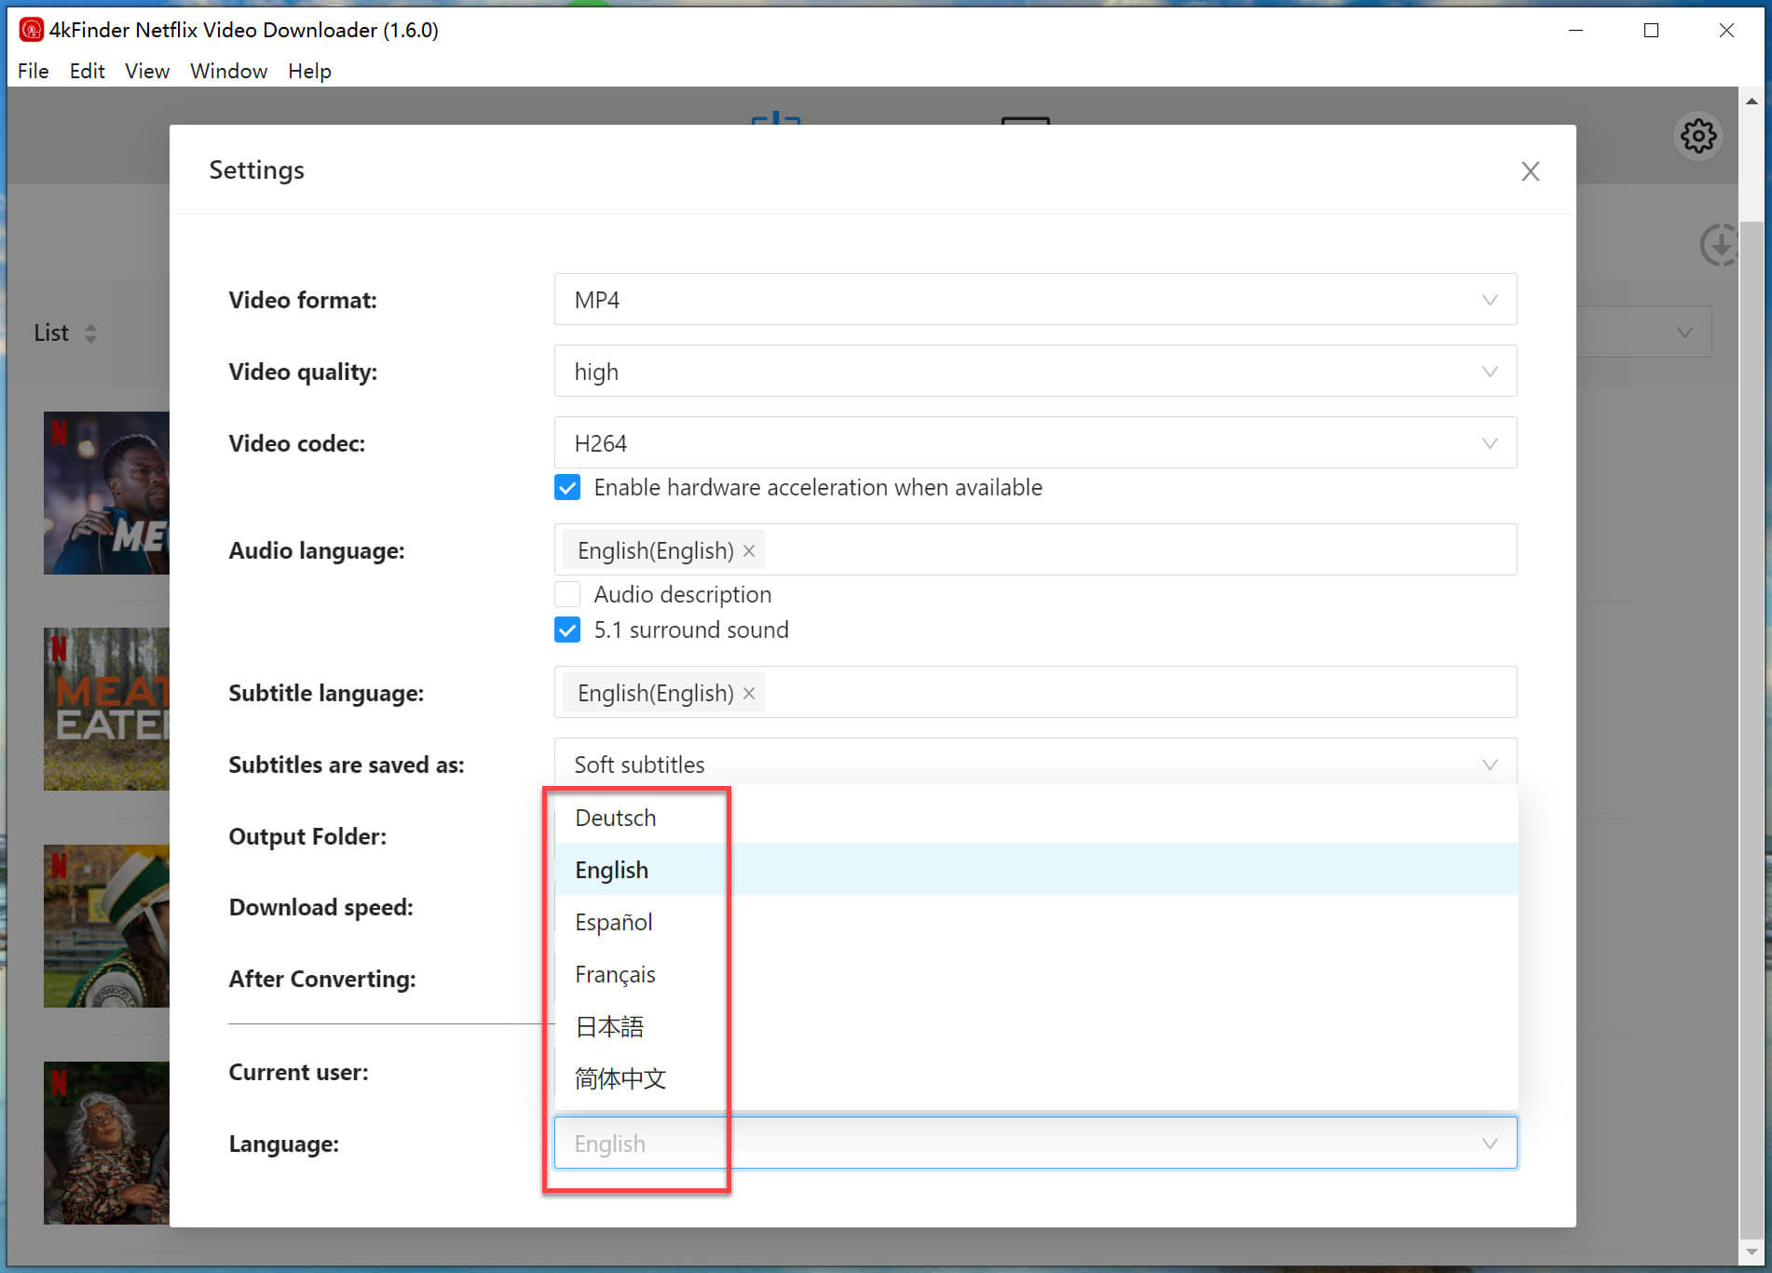This screenshot has width=1772, height=1273.
Task: Open the File menu
Action: (x=34, y=71)
